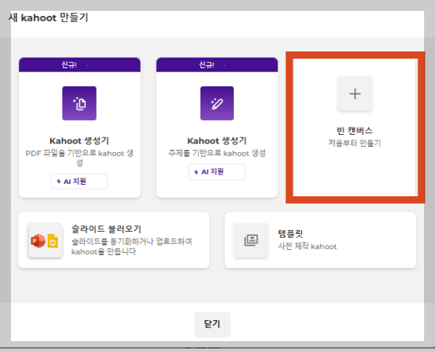The width and height of the screenshot is (435, 352).
Task: Click 신규! banner on PDF generator card
Action: 80,64
